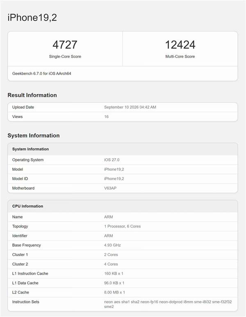Screen dimensions: 246x317
Task: Click the iPhone19,2 page title
Action: (x=32, y=18)
